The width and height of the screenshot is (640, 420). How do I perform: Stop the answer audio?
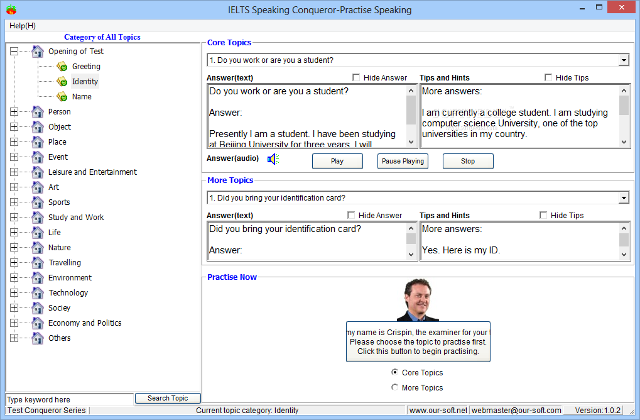point(468,161)
